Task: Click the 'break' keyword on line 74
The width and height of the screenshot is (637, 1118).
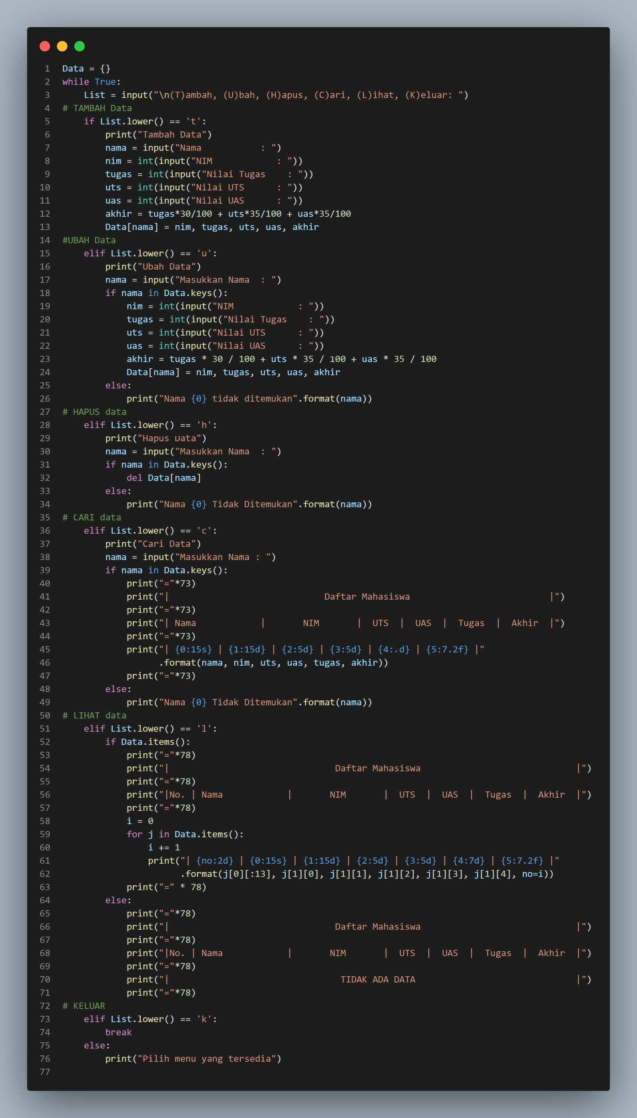Action: [x=118, y=1032]
